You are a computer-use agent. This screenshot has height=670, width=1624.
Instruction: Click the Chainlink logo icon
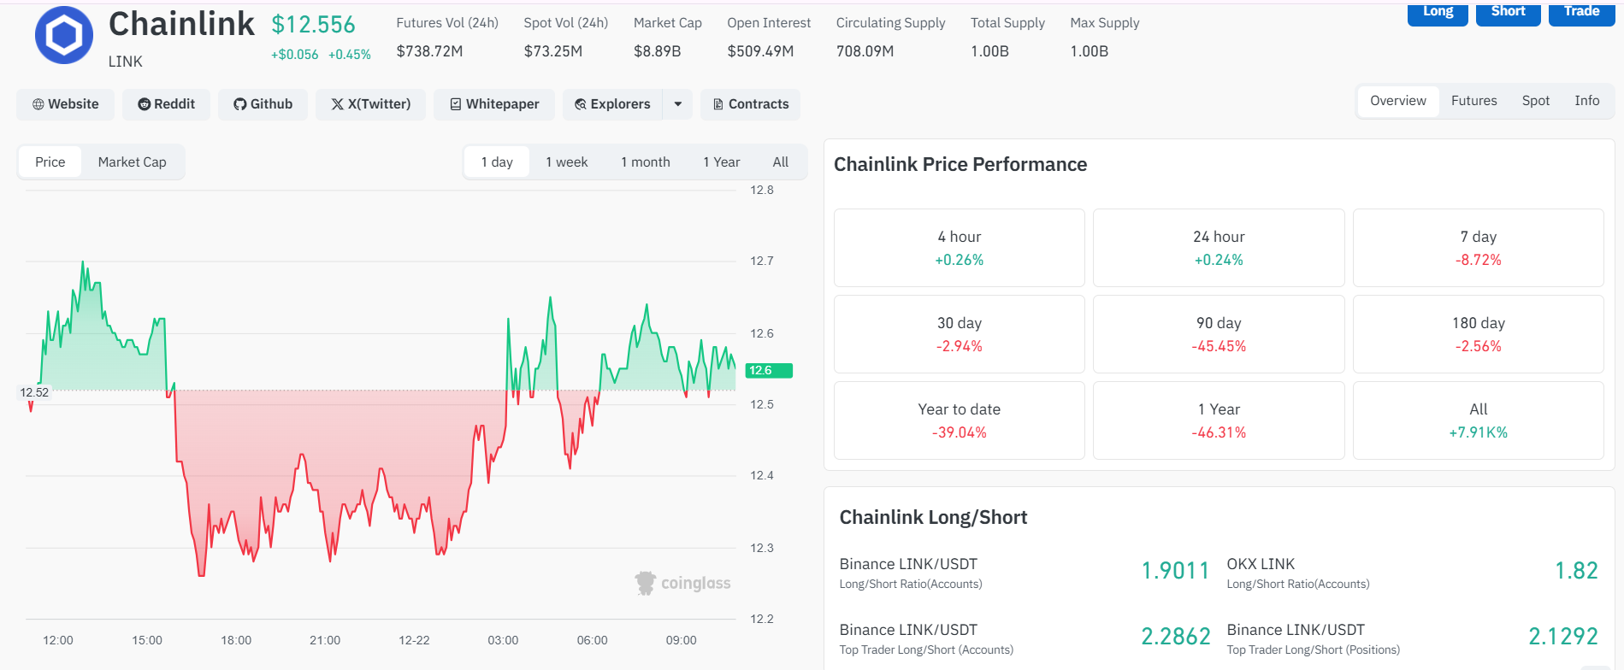coord(64,36)
